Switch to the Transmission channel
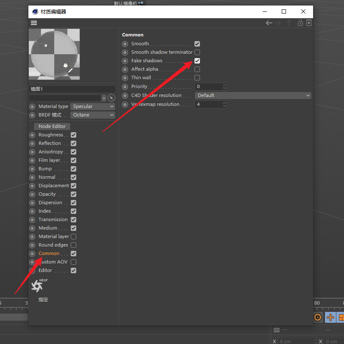 pyautogui.click(x=53, y=219)
